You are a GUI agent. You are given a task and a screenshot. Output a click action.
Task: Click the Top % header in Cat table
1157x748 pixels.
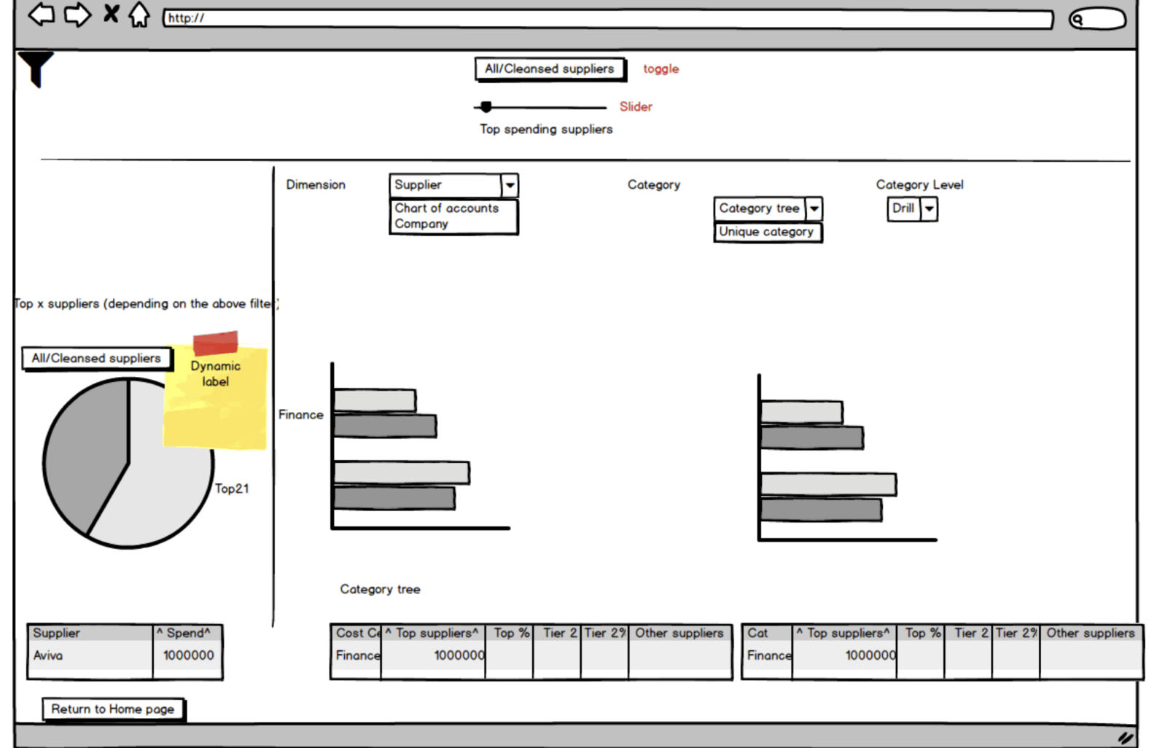coord(920,633)
